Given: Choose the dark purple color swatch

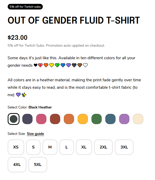Looking at the screenshot, I should pos(27,119).
